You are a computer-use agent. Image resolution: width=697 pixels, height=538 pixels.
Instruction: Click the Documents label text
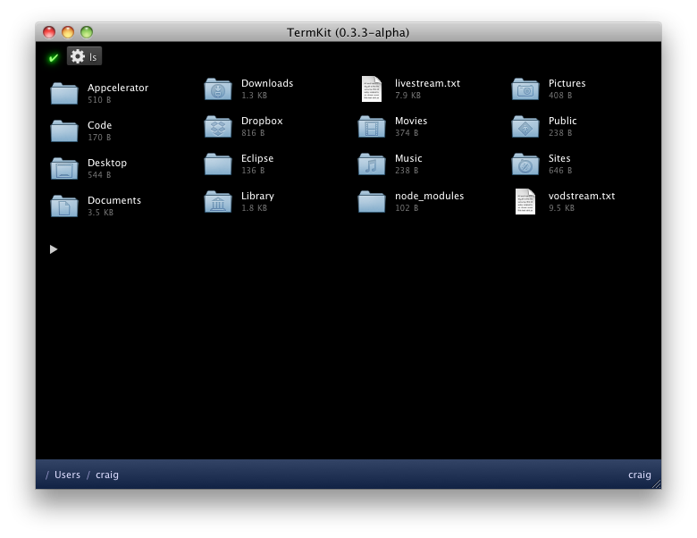pos(114,200)
